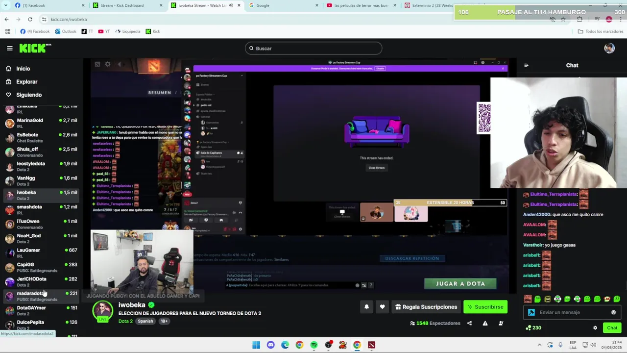Click the report warning triangle icon
Viewport: 627px width, 353px height.
click(485, 323)
